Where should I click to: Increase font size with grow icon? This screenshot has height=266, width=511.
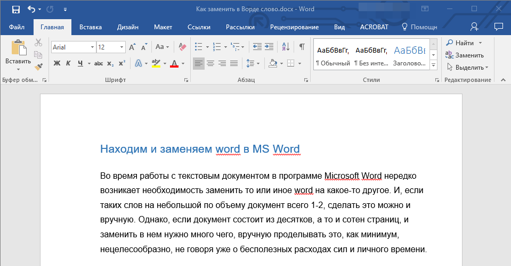click(x=133, y=47)
